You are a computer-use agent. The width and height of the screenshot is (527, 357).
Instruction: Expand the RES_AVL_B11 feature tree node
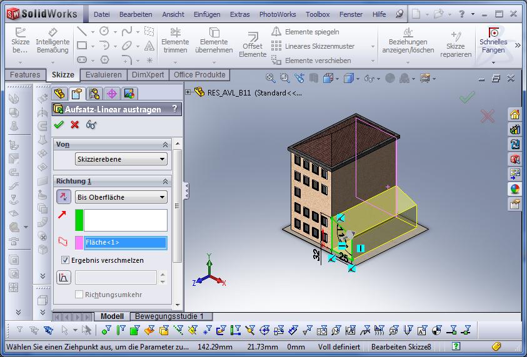[x=188, y=92]
